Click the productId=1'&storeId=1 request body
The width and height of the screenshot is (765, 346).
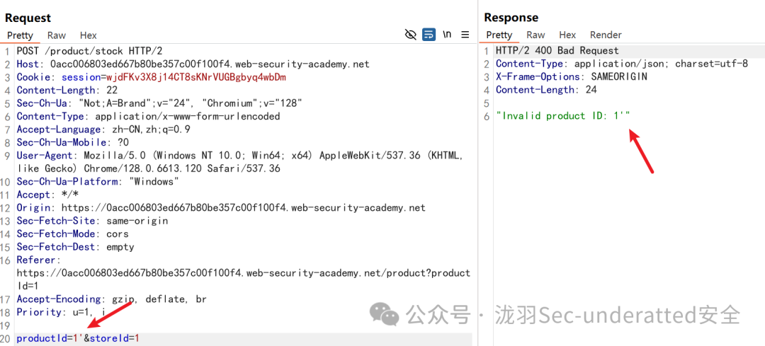tap(78, 338)
